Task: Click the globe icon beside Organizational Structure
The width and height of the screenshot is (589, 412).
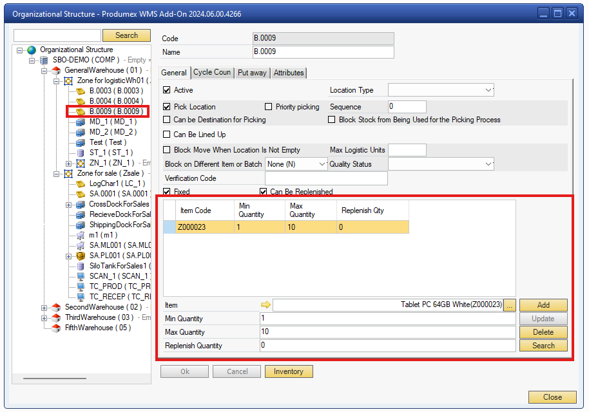Action: click(x=32, y=50)
